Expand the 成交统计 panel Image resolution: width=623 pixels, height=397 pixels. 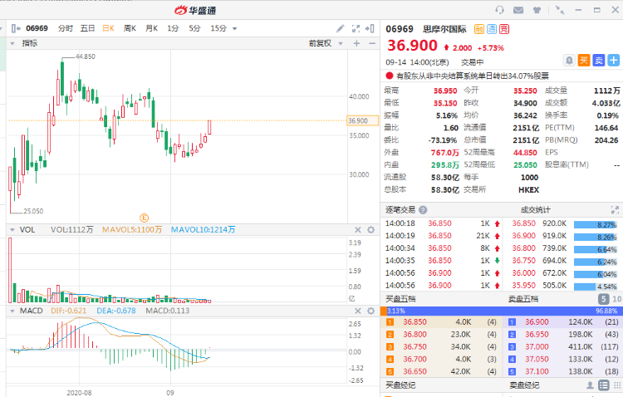pyautogui.click(x=614, y=209)
